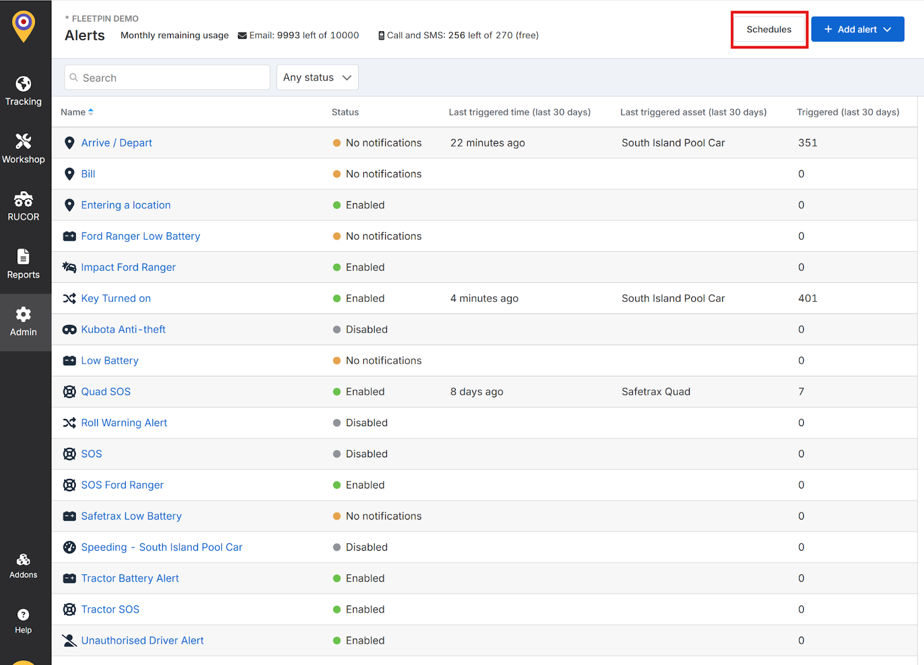Open the Roll Warning Alert link
The image size is (924, 665).
point(124,423)
